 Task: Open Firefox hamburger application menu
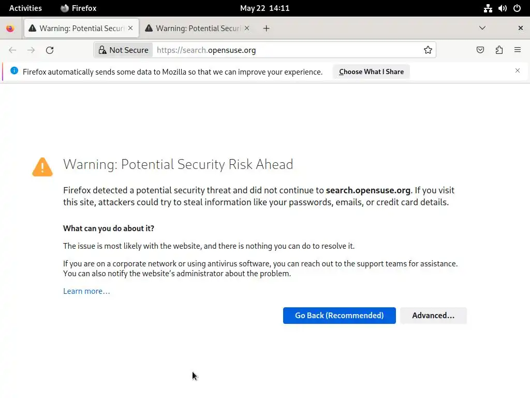[518, 50]
